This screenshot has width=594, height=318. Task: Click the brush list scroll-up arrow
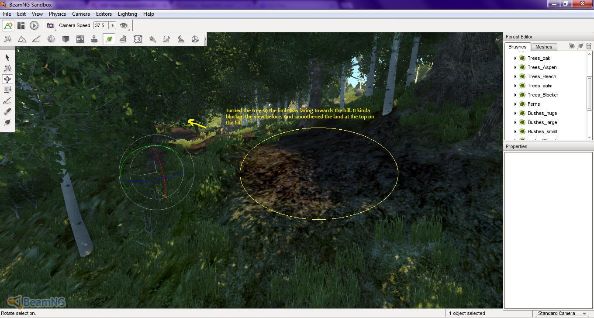click(x=590, y=55)
